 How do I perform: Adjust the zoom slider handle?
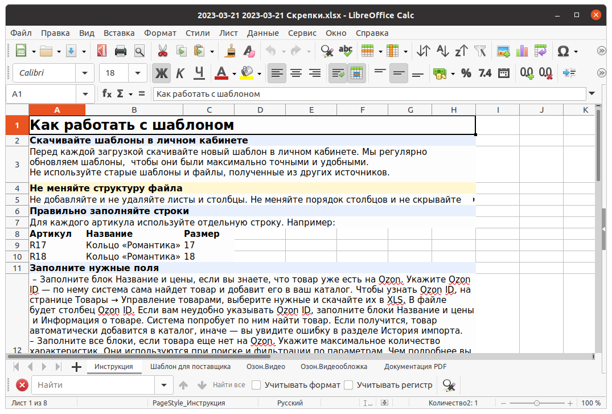pyautogui.click(x=537, y=403)
